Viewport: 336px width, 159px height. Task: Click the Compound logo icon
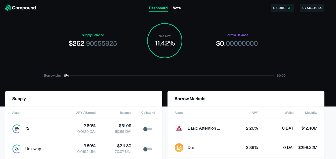click(x=8, y=8)
